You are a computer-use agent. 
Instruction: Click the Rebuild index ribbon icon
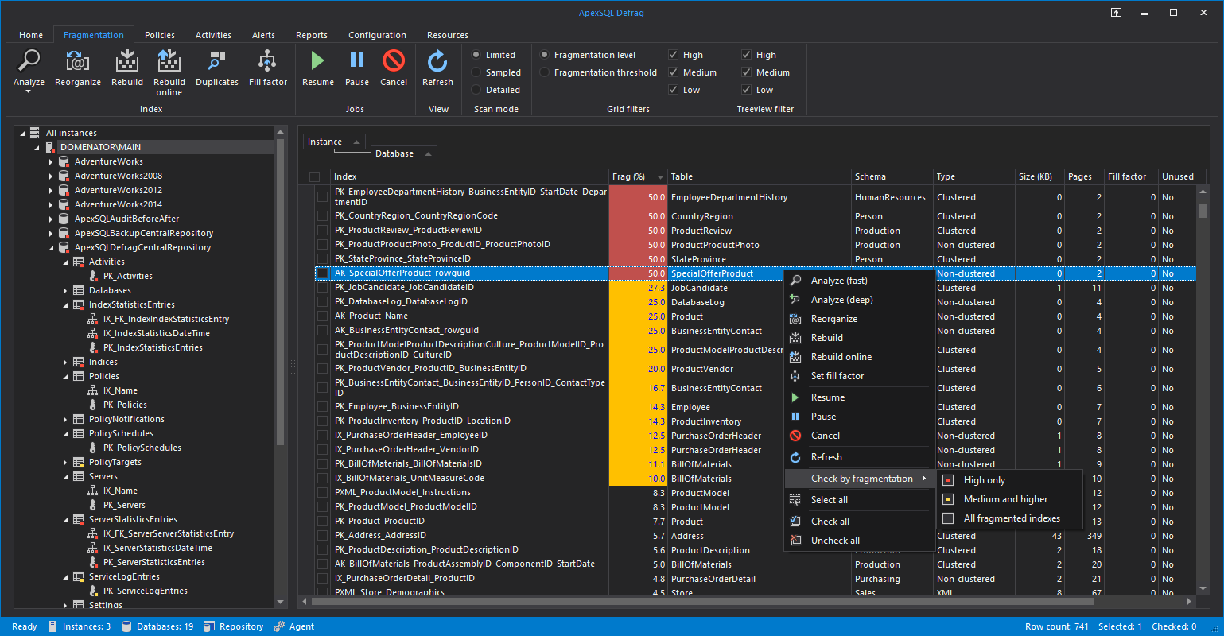[x=127, y=62]
